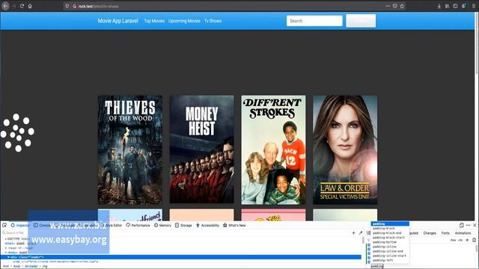The image size is (479, 269).
Task: Click the button beside the Search box
Action: [x=361, y=21]
